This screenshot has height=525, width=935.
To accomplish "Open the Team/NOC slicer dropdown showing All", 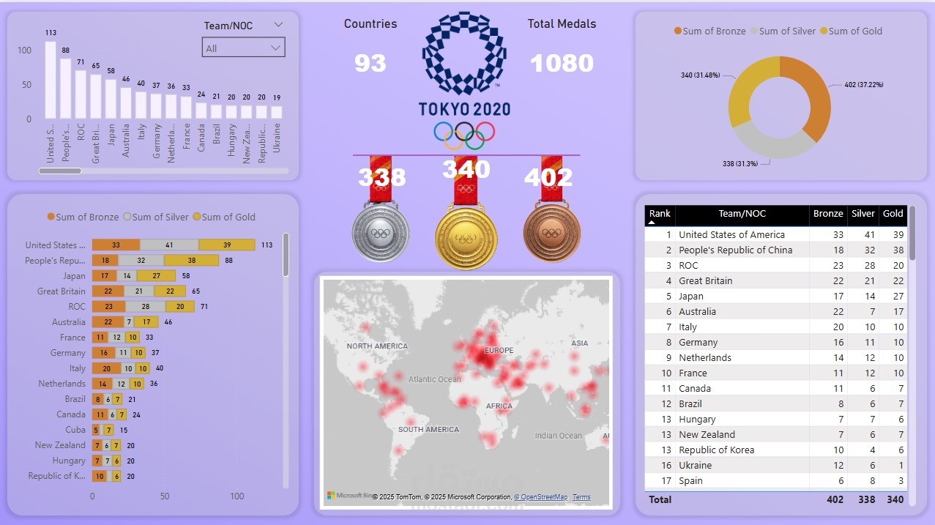I will click(x=243, y=48).
